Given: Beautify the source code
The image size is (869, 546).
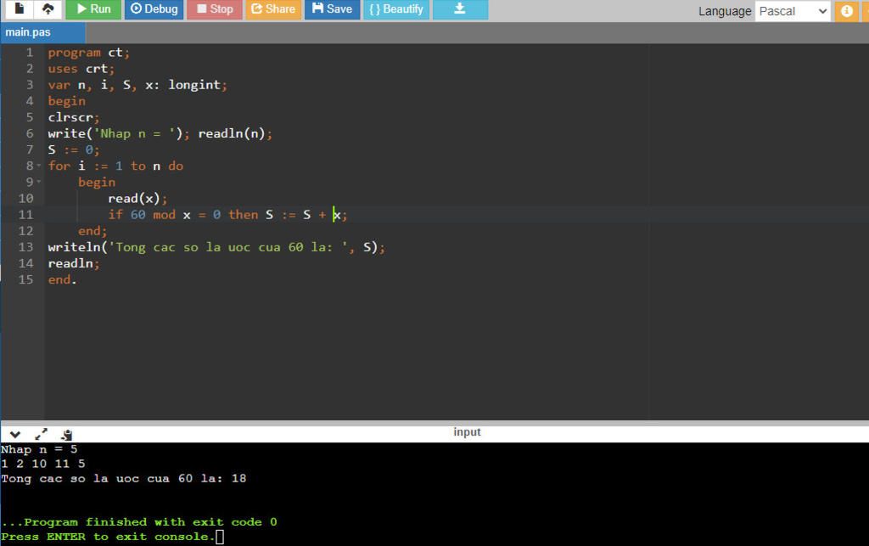Looking at the screenshot, I should (396, 8).
